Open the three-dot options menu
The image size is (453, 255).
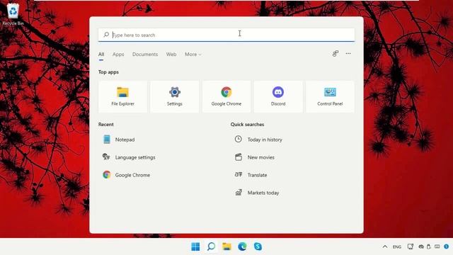pyautogui.click(x=348, y=54)
